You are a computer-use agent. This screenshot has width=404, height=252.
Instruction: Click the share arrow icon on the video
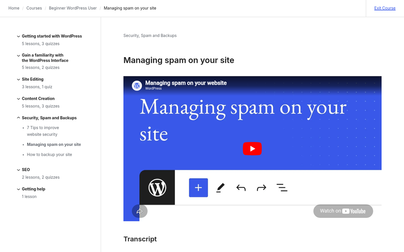click(x=139, y=211)
